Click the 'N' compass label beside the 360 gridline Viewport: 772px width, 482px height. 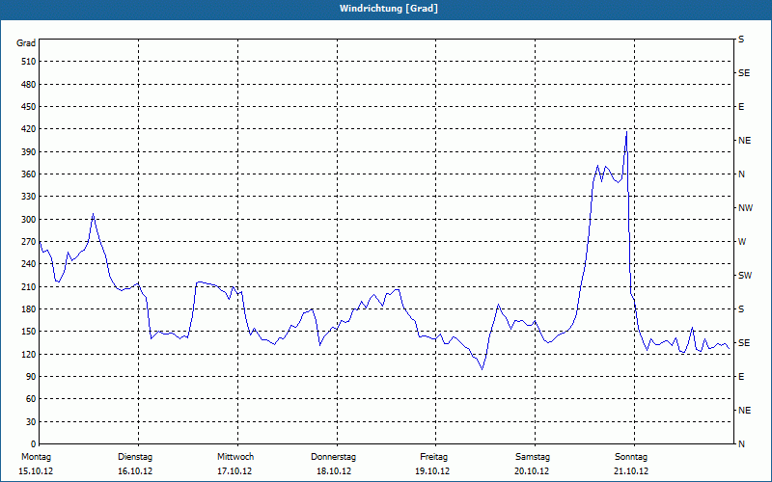coord(741,174)
